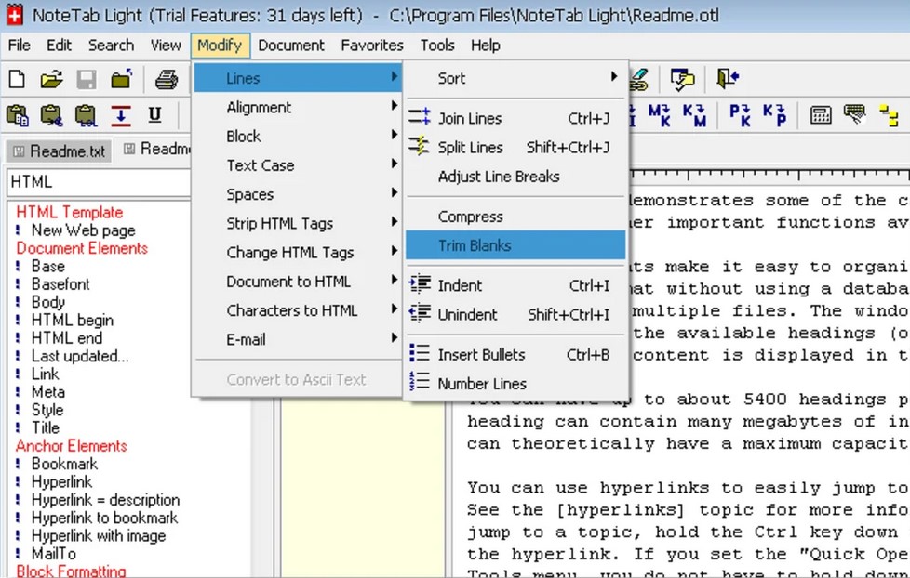This screenshot has width=910, height=578.
Task: Click the NoteTab red cross app icon
Action: click(x=15, y=15)
